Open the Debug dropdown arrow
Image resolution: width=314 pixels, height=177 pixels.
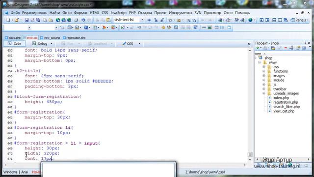(x=51, y=44)
